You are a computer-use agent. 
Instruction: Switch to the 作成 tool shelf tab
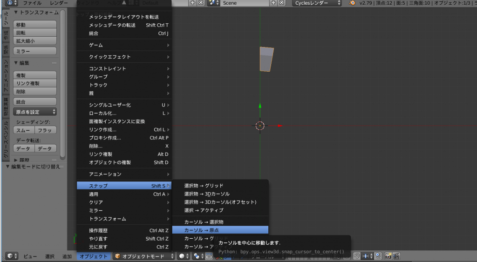click(x=6, y=35)
